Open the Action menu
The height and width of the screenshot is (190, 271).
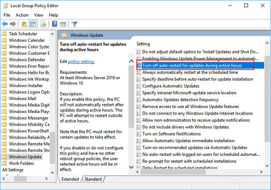click(22, 15)
